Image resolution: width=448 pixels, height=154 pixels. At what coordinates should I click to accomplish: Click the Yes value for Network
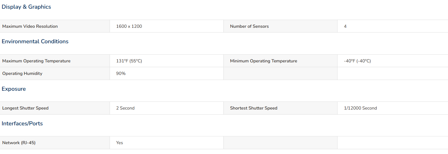tap(119, 143)
